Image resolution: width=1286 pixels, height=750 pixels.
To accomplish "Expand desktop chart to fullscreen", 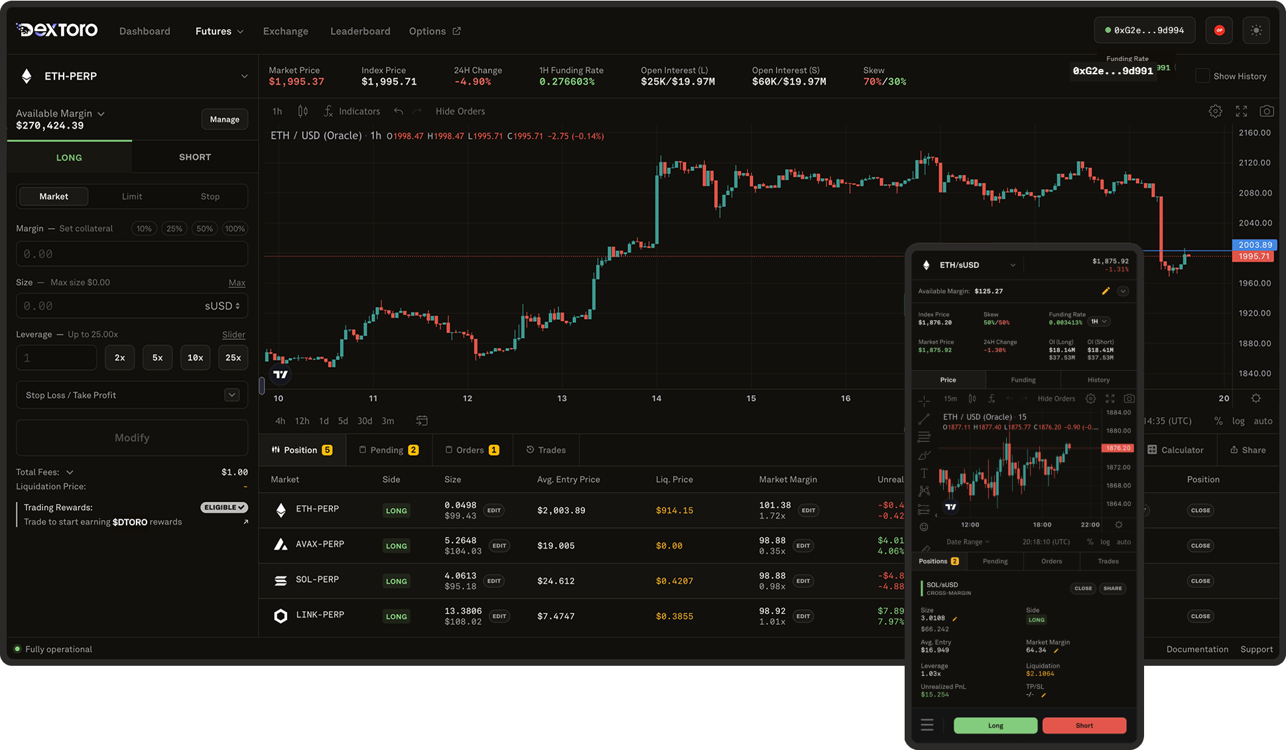I will [x=1242, y=111].
